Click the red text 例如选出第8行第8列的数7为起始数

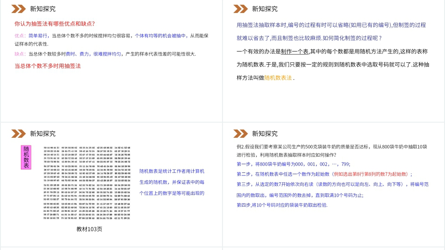coord(371,174)
